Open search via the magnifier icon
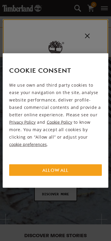This screenshot has height=241, width=111. click(78, 8)
